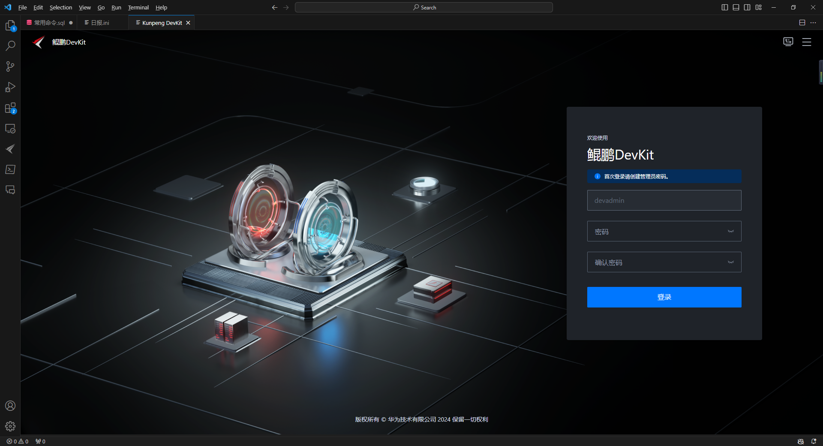Toggle the primary side bar layout button
This screenshot has width=823, height=446.
tap(725, 7)
